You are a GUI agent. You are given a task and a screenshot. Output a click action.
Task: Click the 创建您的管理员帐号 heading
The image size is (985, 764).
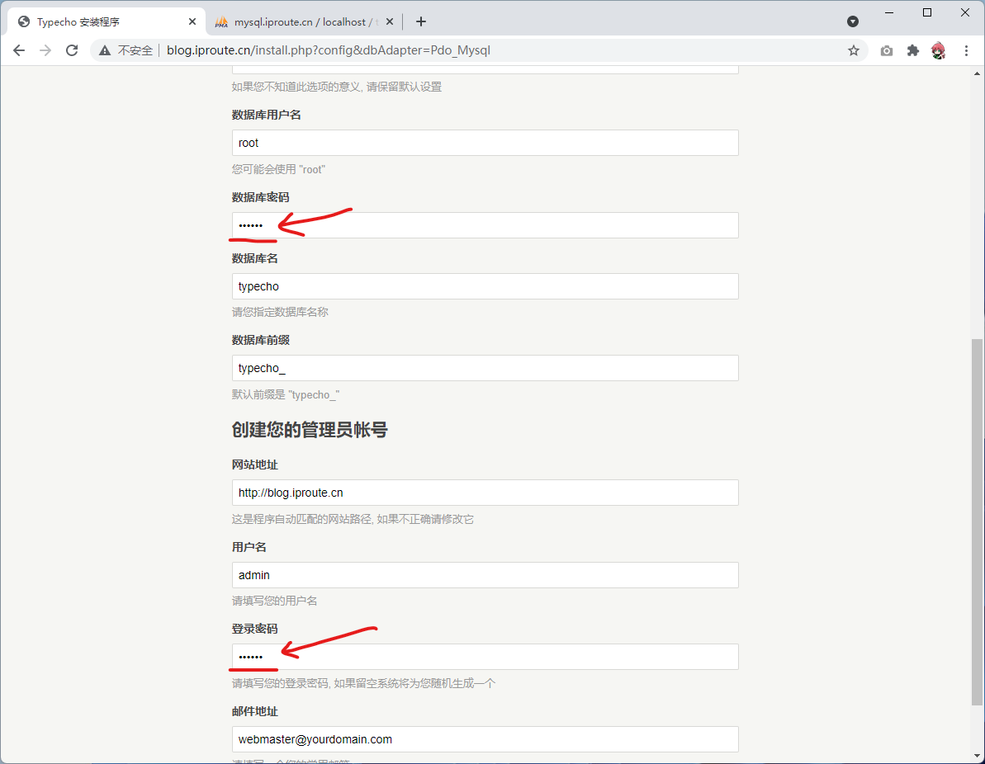[310, 430]
